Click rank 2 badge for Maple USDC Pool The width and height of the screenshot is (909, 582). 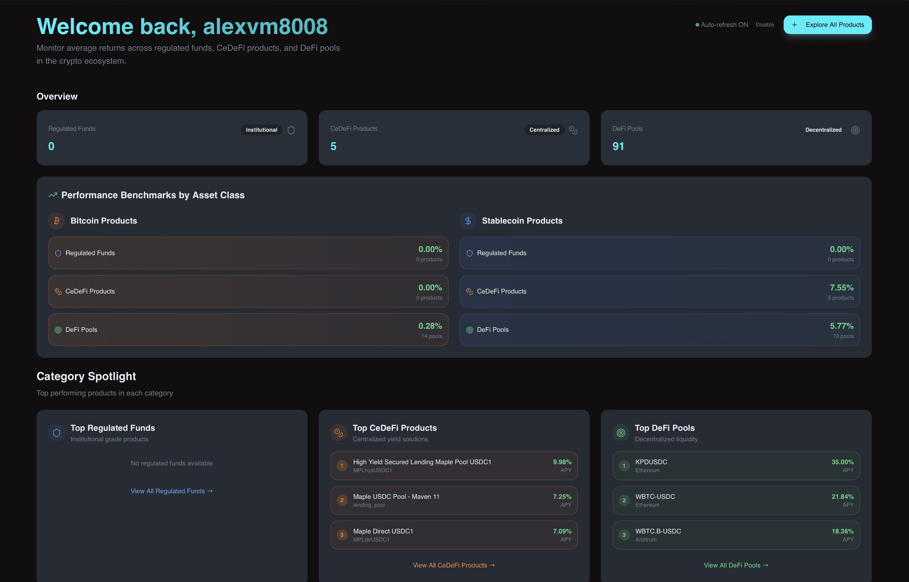click(342, 500)
